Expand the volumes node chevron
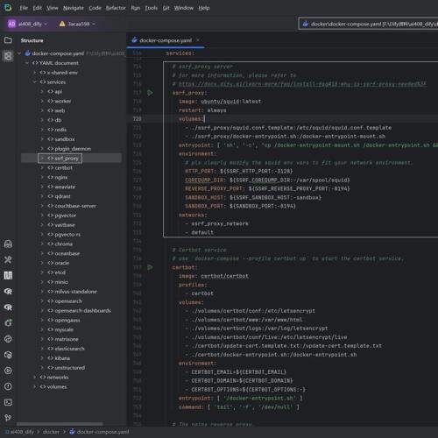 tap(35, 387)
